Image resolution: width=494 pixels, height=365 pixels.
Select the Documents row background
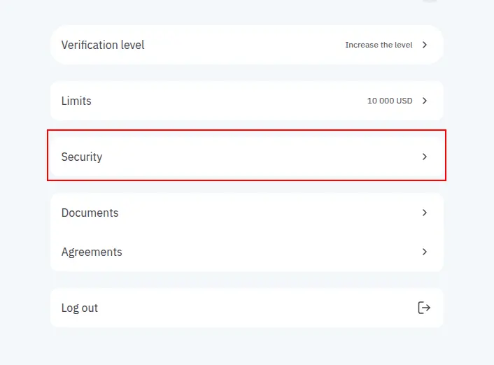point(247,213)
